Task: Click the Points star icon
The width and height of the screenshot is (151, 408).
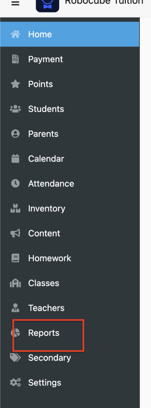Action: [x=16, y=84]
